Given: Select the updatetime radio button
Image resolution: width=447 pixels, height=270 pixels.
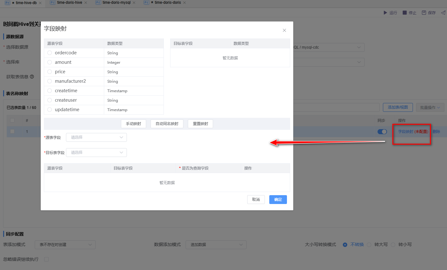Looking at the screenshot, I should (x=50, y=110).
